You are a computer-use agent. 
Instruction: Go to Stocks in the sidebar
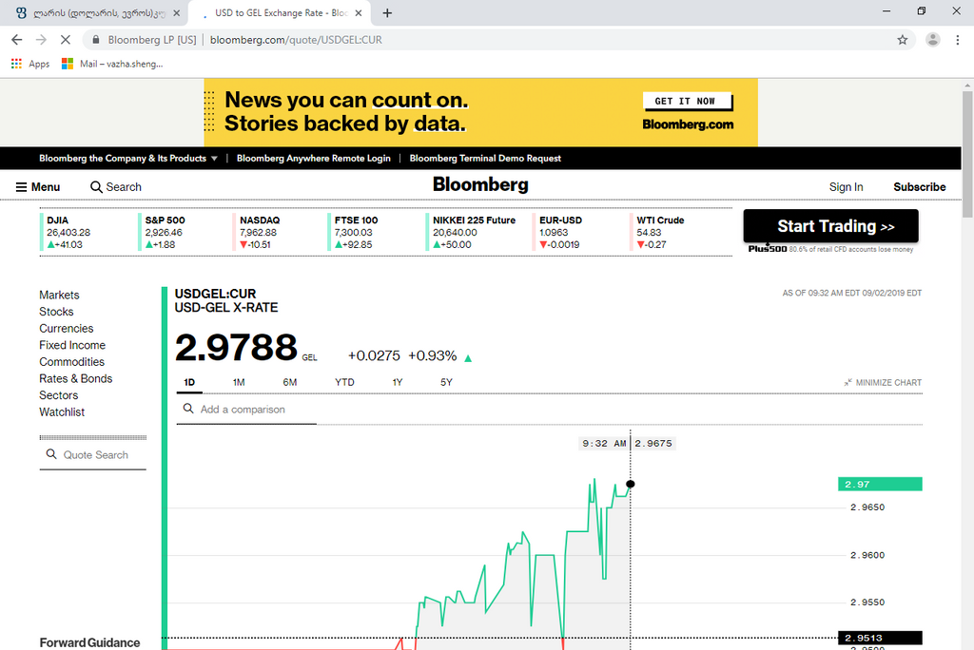coord(56,312)
